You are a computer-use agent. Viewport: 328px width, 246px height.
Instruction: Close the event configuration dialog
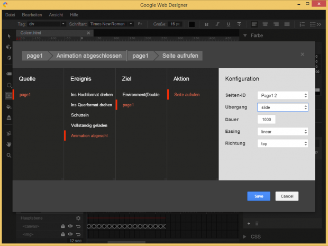303,54
